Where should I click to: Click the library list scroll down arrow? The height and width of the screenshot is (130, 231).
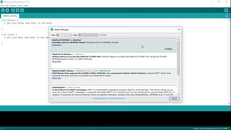coord(178,94)
